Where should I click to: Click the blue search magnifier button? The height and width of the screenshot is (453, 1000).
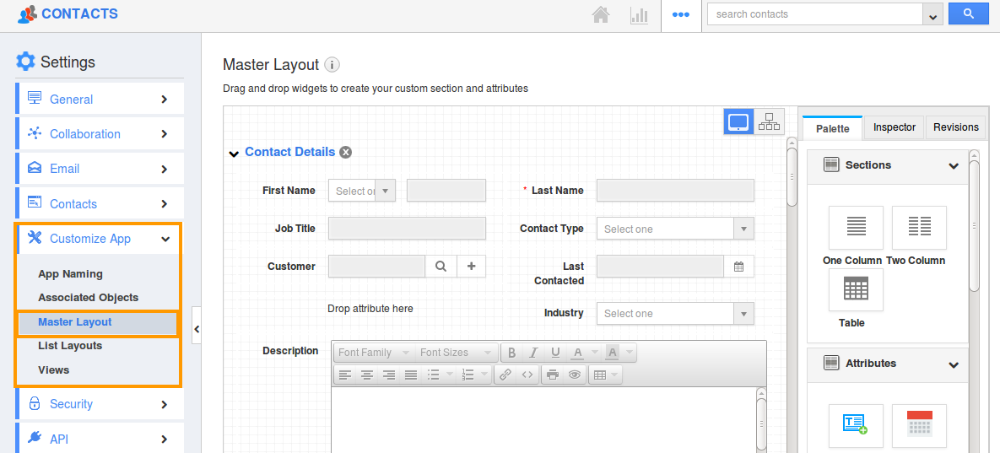[968, 13]
